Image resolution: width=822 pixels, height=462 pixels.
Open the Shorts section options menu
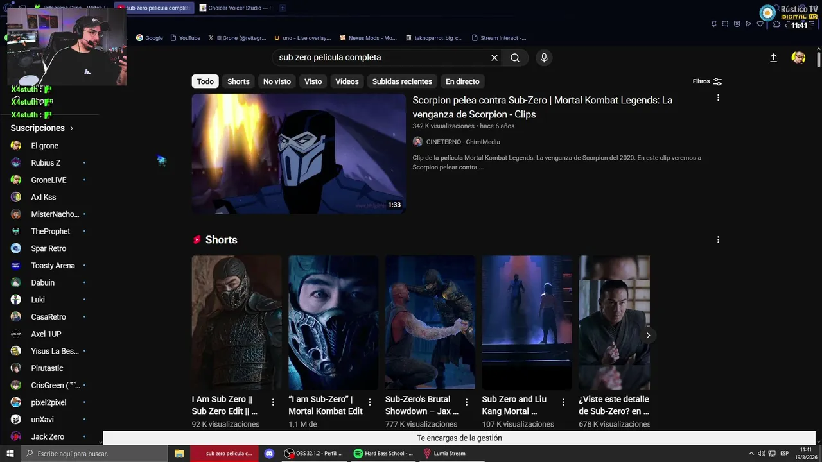[x=718, y=240]
